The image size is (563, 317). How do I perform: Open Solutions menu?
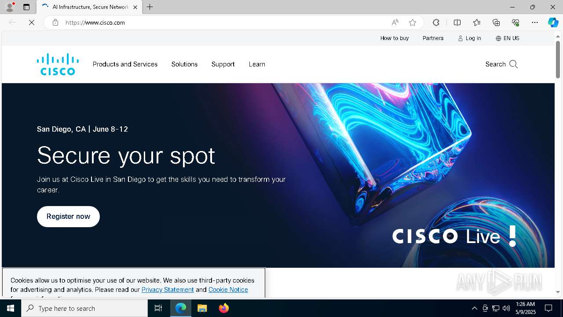click(184, 64)
